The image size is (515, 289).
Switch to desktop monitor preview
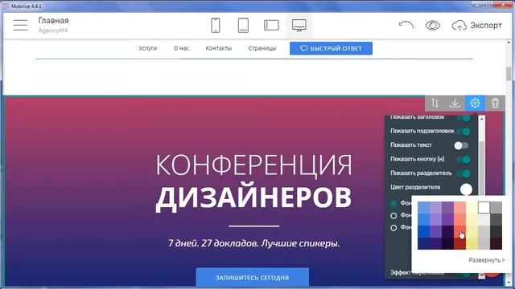coord(299,25)
